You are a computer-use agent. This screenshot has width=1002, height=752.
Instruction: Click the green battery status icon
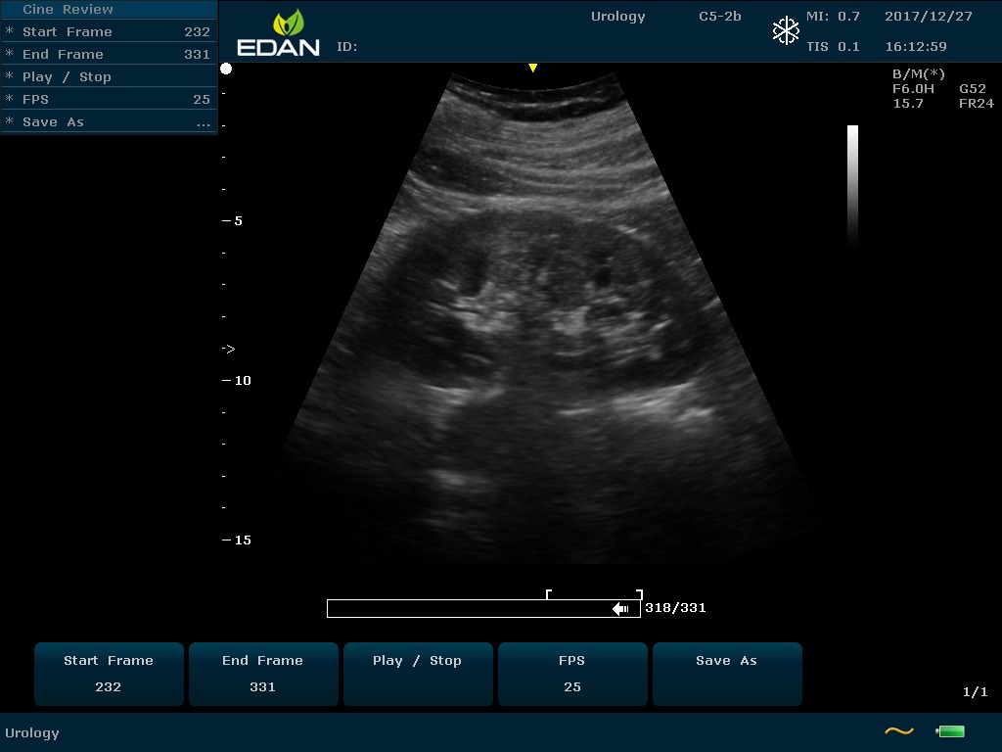click(x=950, y=731)
